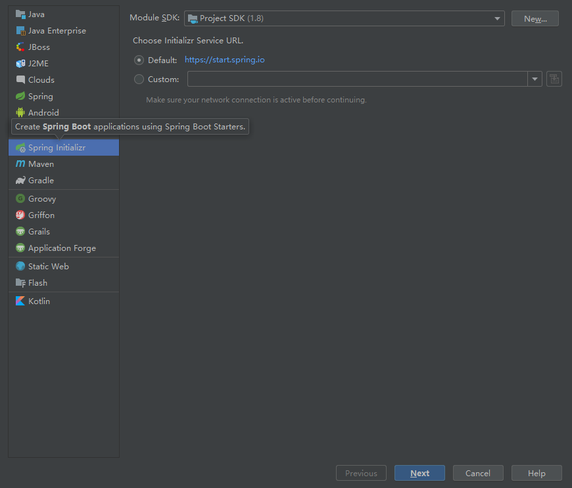572x488 pixels.
Task: Click the Project SDK folder icon
Action: pos(193,18)
